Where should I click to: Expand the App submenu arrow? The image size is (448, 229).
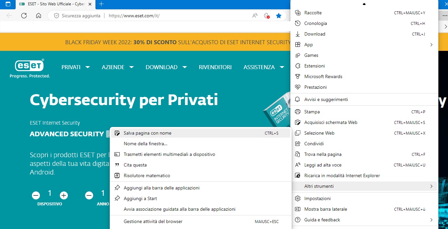pos(431,45)
